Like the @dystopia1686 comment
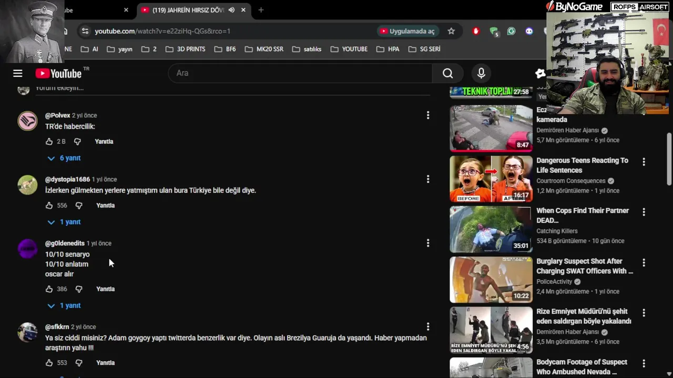The image size is (673, 378). (x=49, y=206)
